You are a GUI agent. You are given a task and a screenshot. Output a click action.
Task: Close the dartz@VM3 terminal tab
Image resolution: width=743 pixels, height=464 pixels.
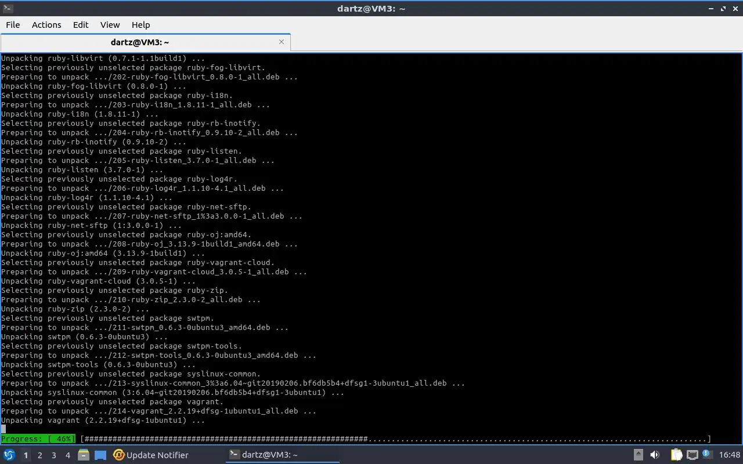282,42
